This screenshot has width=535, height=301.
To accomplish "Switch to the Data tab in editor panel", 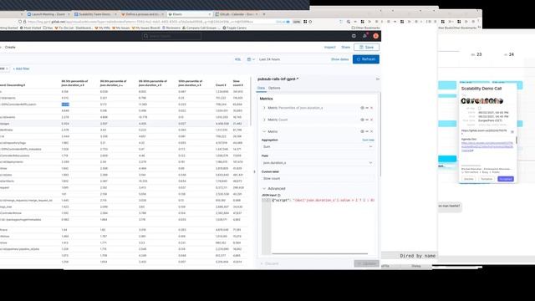I will [261, 88].
